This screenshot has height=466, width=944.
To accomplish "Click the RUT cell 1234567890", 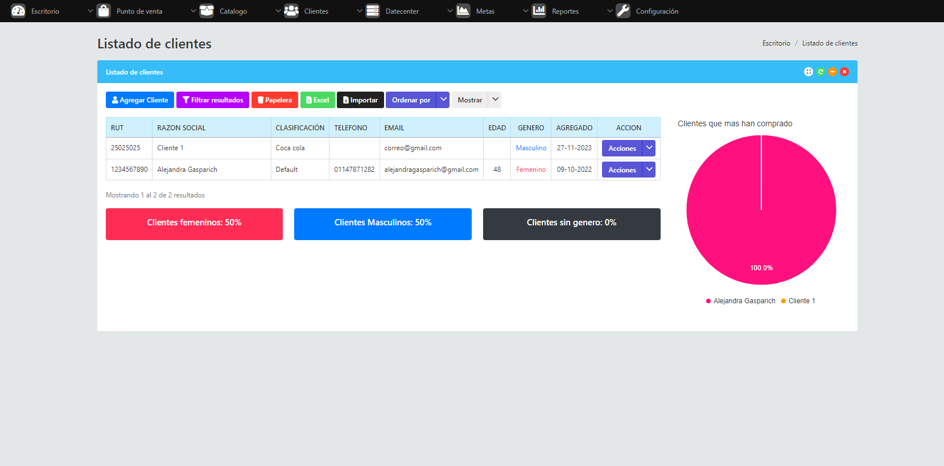I will pyautogui.click(x=129, y=170).
